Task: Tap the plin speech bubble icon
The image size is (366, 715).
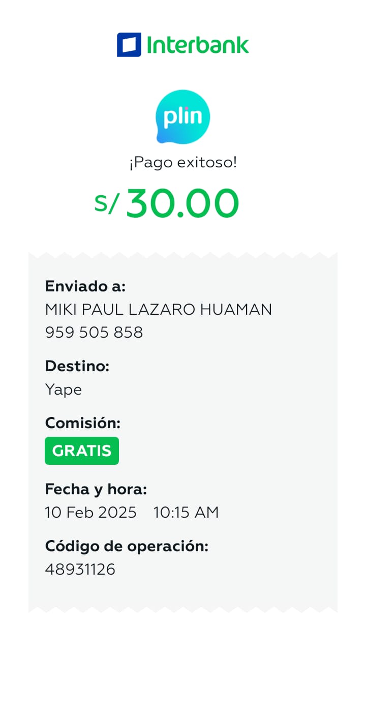Action: pos(182,117)
